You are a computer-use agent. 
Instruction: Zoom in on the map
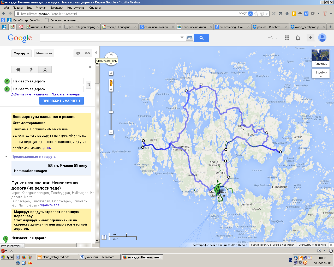point(111,89)
